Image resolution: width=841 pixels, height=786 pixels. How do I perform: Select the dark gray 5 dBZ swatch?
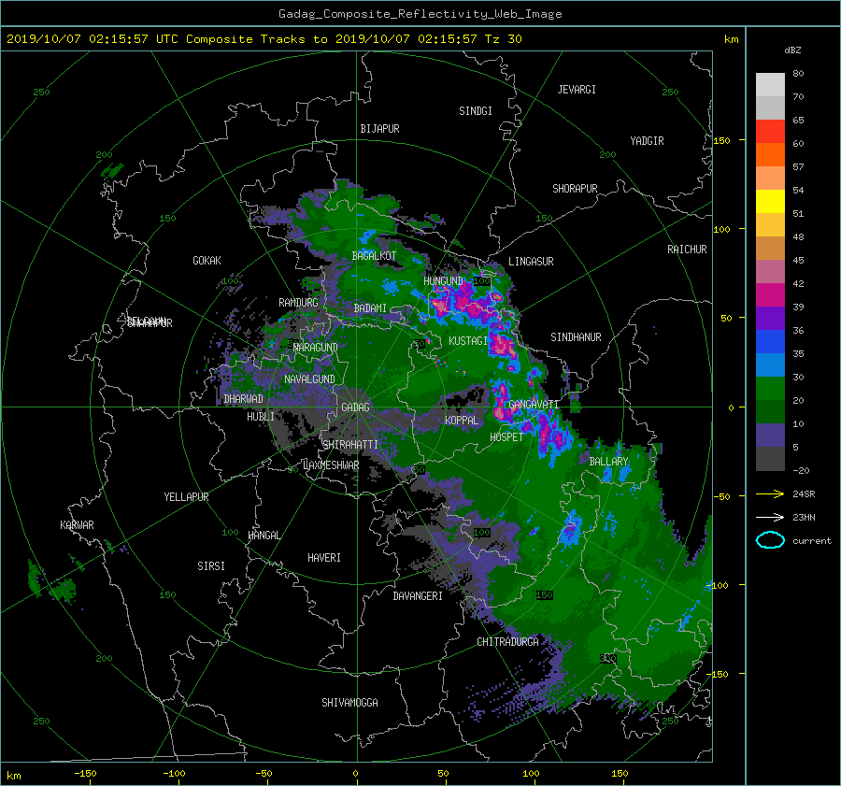770,458
